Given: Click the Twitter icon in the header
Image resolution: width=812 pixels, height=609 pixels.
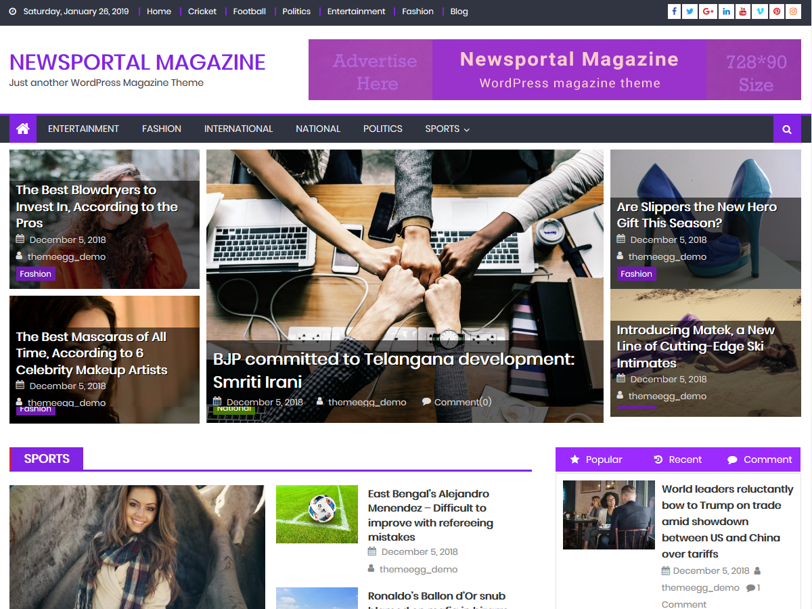Looking at the screenshot, I should pos(691,12).
